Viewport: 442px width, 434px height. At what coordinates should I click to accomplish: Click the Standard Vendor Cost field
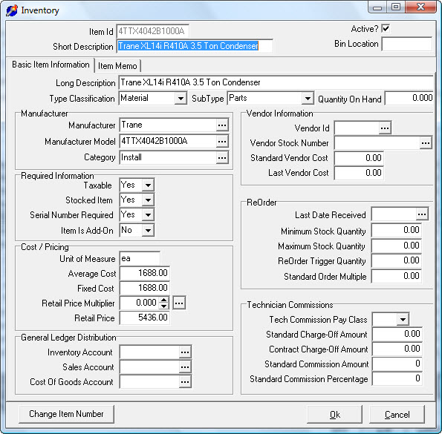tap(359, 158)
